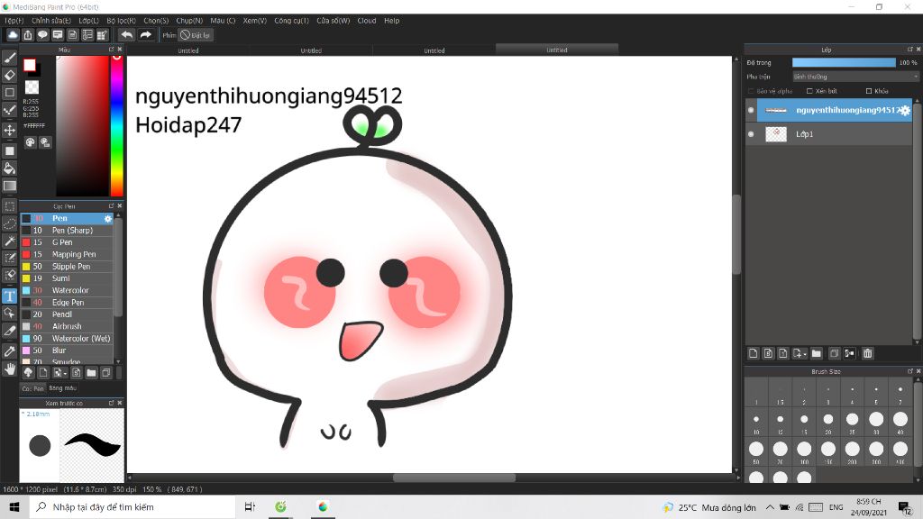Select the Magic Wand tool
This screenshot has width=923, height=519.
click(x=9, y=241)
